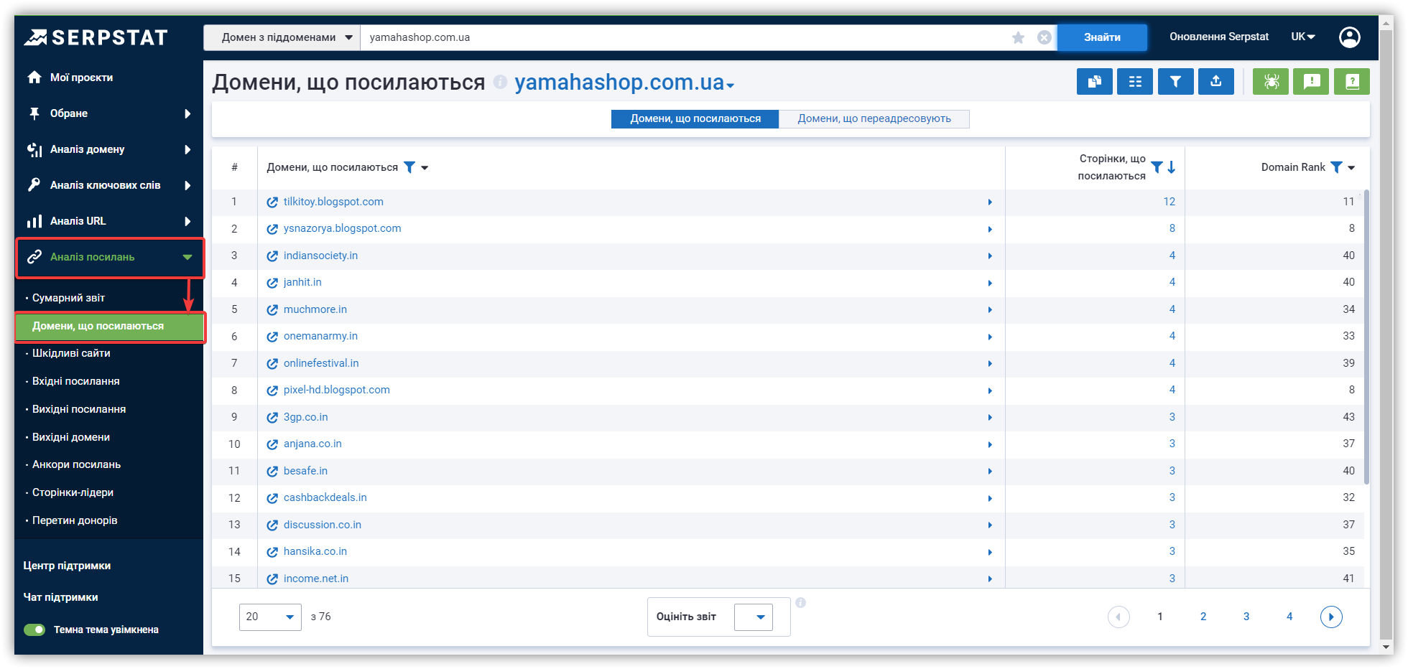Go to page 2 of results
This screenshot has height=669, width=1408.
pos(1203,617)
